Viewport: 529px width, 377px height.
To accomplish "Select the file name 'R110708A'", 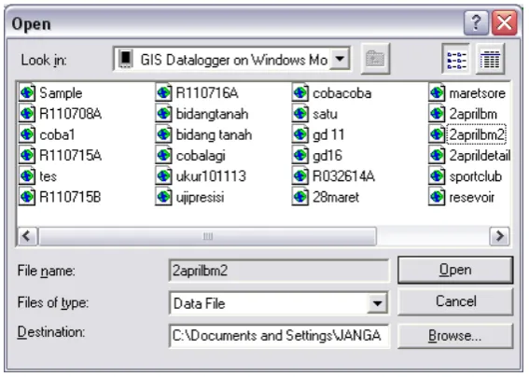I will point(71,114).
